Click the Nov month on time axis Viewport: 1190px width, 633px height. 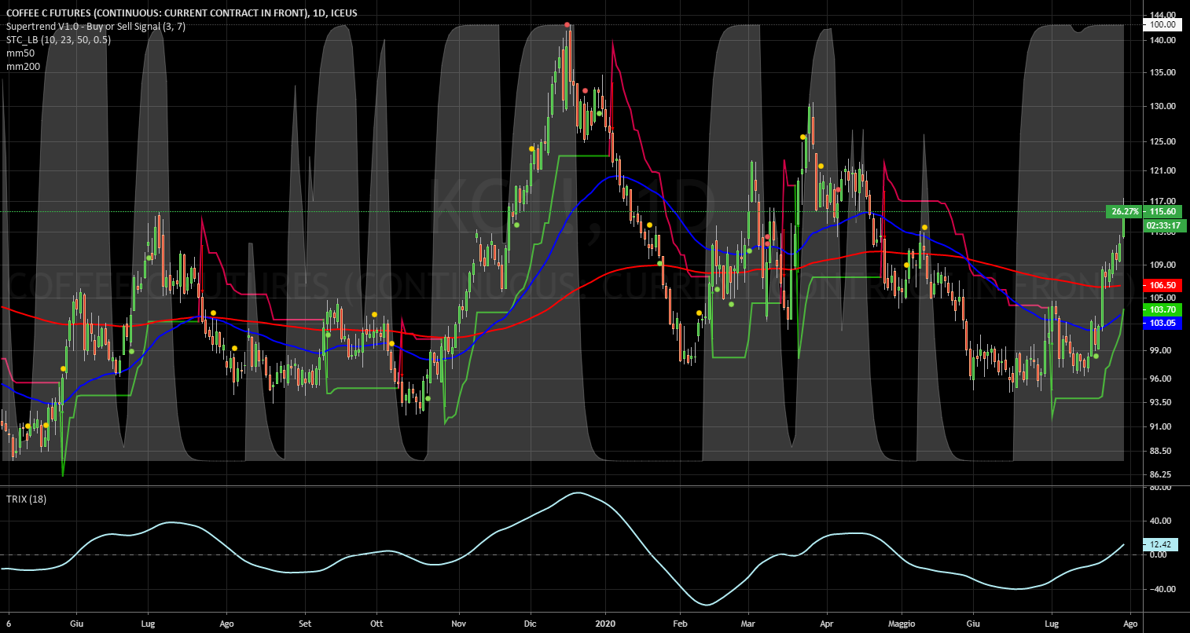[x=461, y=624]
